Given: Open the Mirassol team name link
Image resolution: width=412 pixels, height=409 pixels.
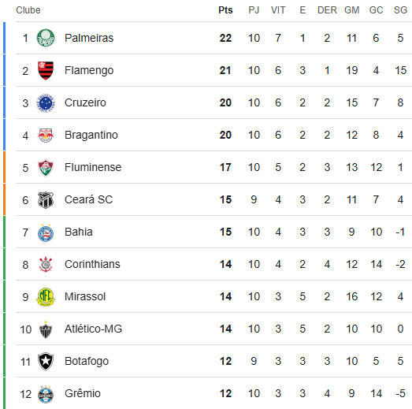Looking at the screenshot, I should 85,296.
